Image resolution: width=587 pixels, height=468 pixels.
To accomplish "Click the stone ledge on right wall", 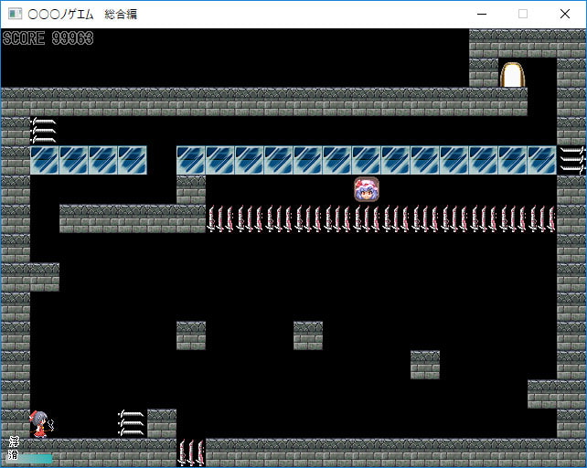I will click(x=542, y=394).
